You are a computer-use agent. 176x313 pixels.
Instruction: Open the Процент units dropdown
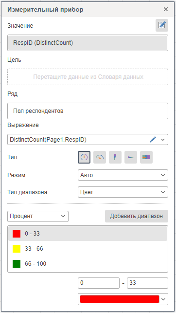(38, 216)
